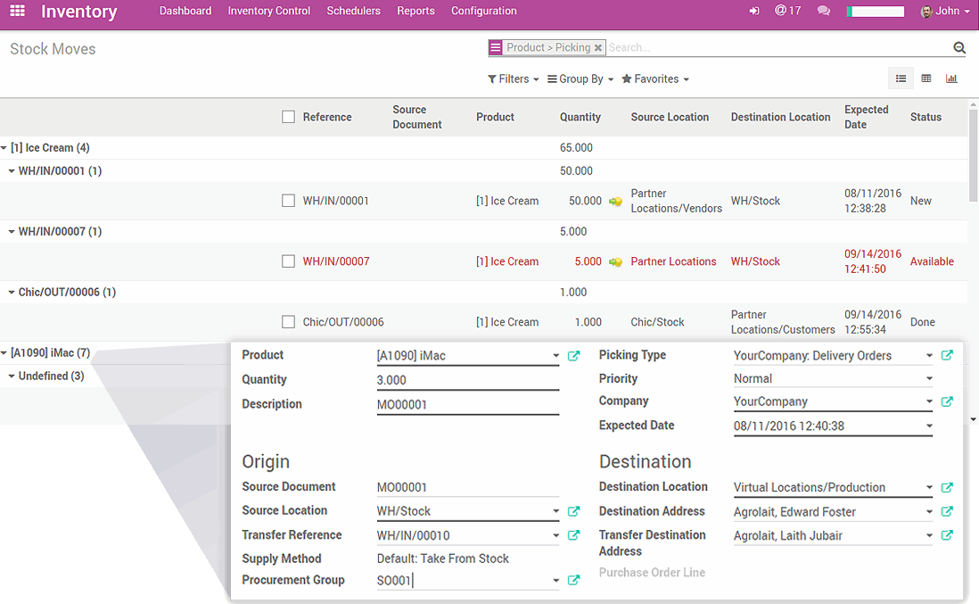Open the Schedulers menu
Viewport: 979px width, 604px height.
point(353,11)
